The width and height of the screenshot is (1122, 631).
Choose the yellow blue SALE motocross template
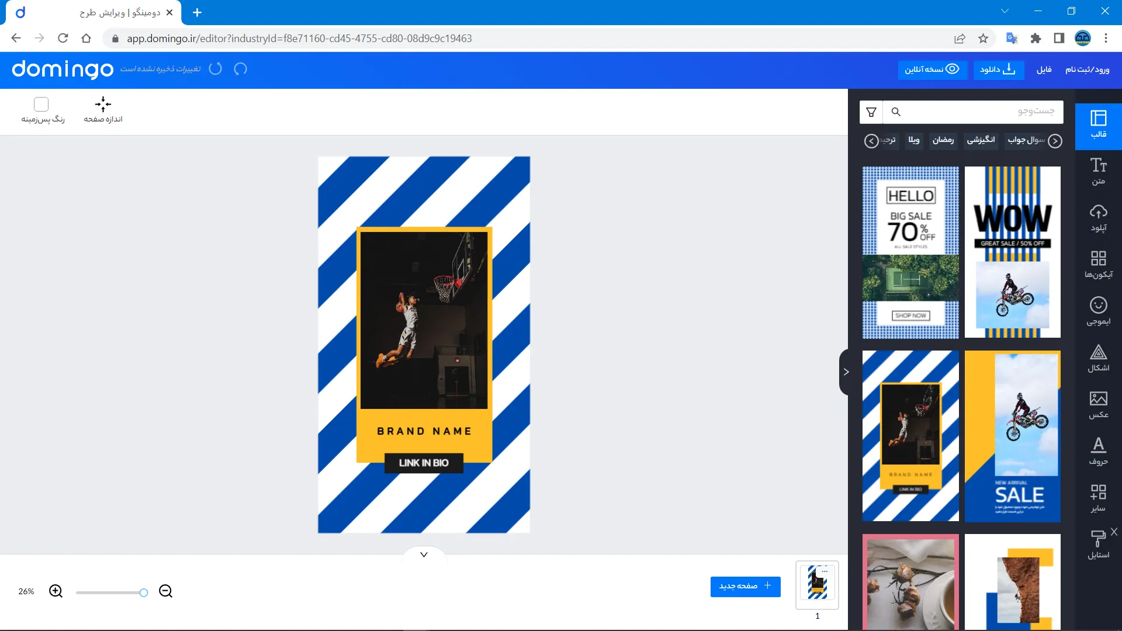pyautogui.click(x=1012, y=436)
